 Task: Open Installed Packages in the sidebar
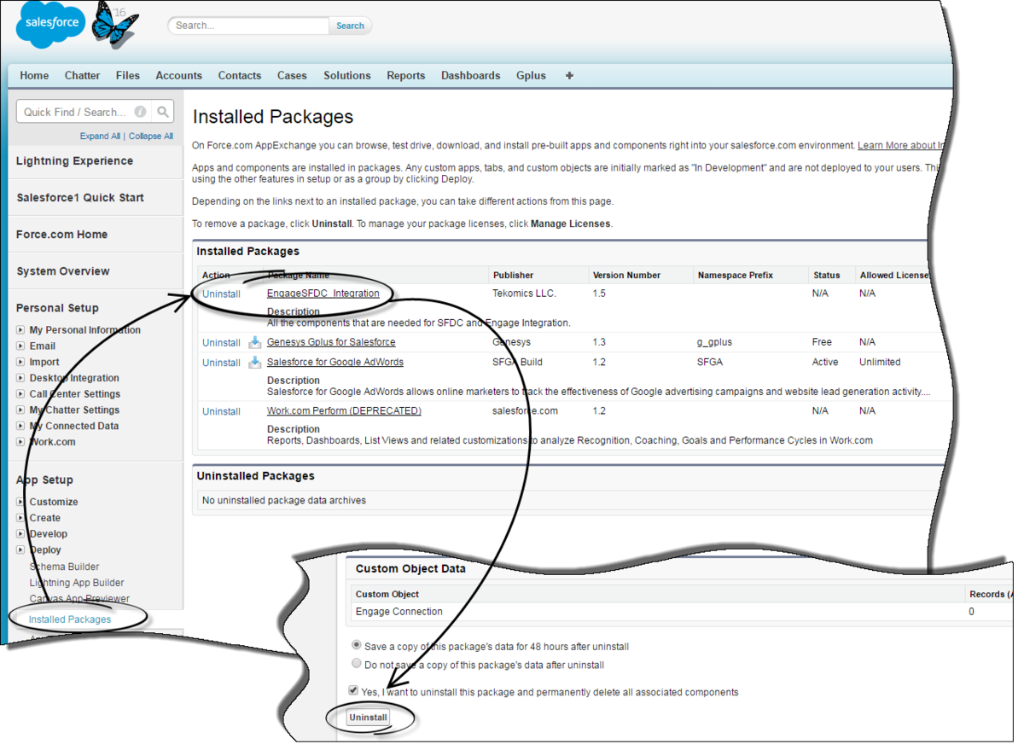coord(70,619)
